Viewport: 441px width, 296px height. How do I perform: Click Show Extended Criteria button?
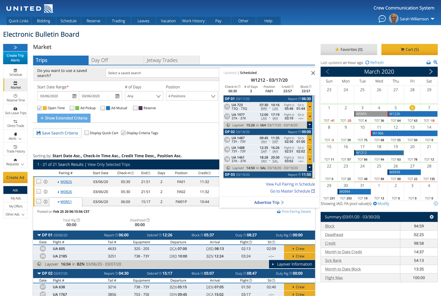[x=64, y=118]
